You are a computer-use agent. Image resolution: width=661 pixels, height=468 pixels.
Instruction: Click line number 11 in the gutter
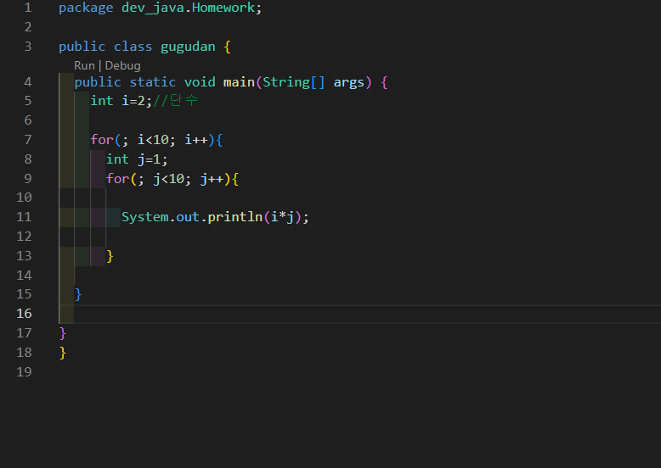[24, 217]
